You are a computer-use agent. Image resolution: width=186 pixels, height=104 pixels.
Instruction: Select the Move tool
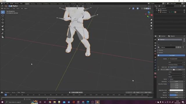click(x=3, y=19)
